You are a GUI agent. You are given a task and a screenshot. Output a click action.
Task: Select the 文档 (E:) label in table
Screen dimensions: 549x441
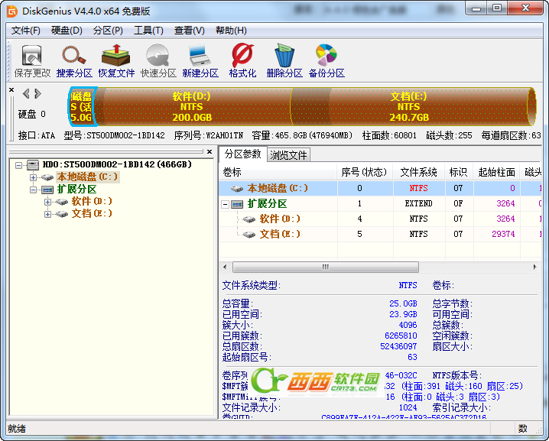coord(280,234)
